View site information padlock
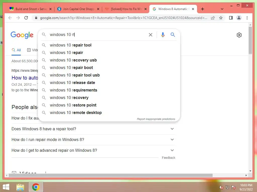 pyautogui.click(x=36, y=18)
